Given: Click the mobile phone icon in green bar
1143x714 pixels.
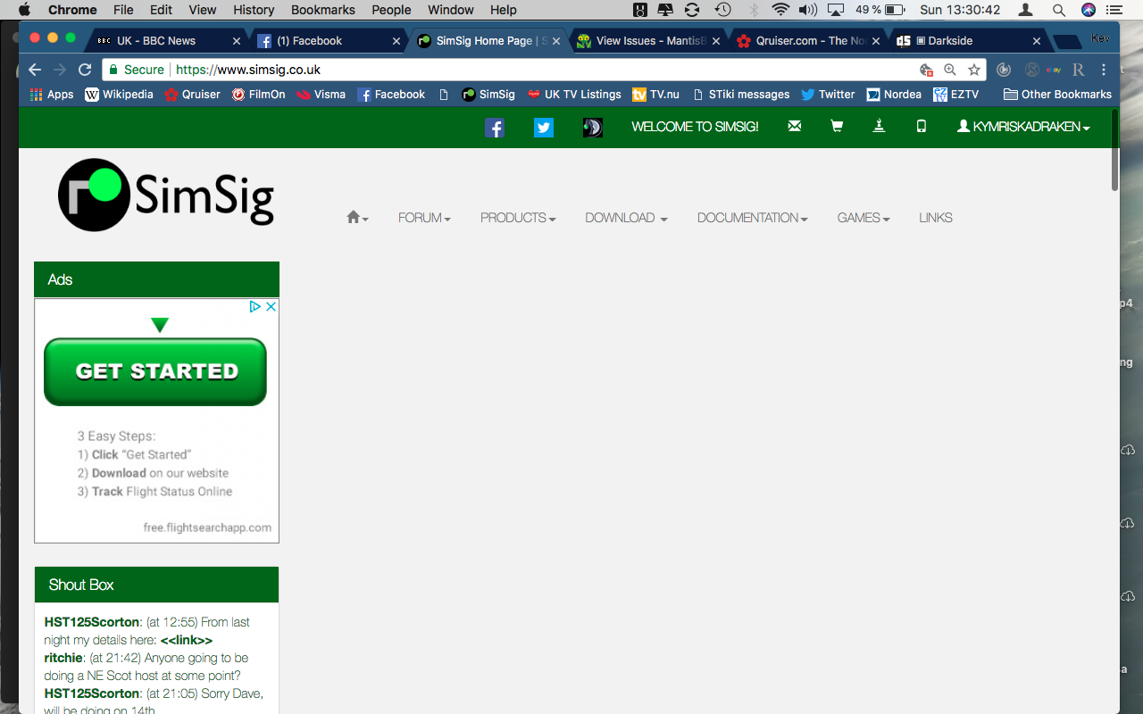Looking at the screenshot, I should [922, 127].
